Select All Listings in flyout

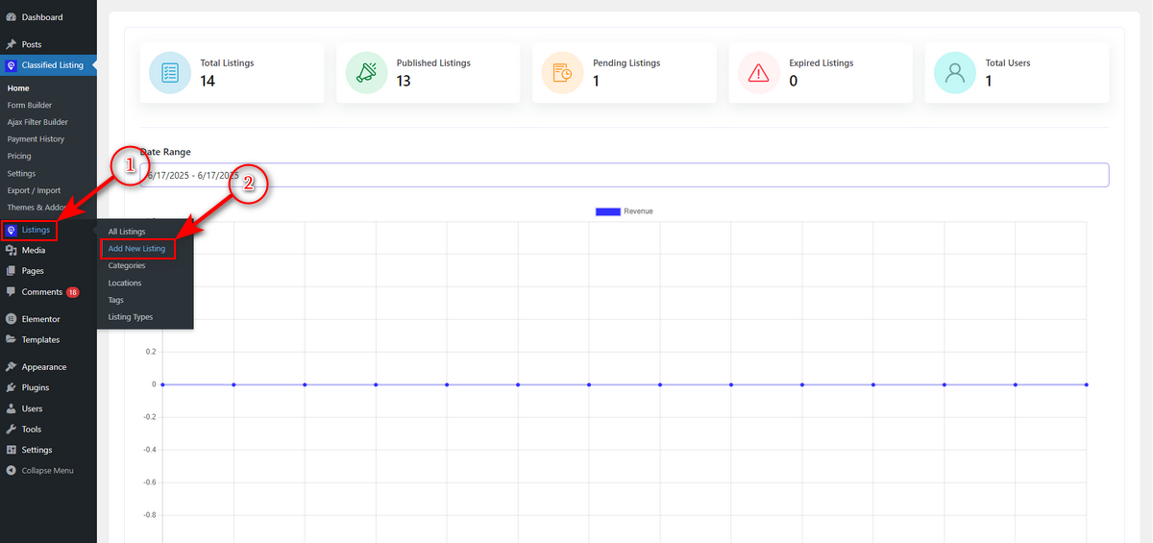[127, 232]
